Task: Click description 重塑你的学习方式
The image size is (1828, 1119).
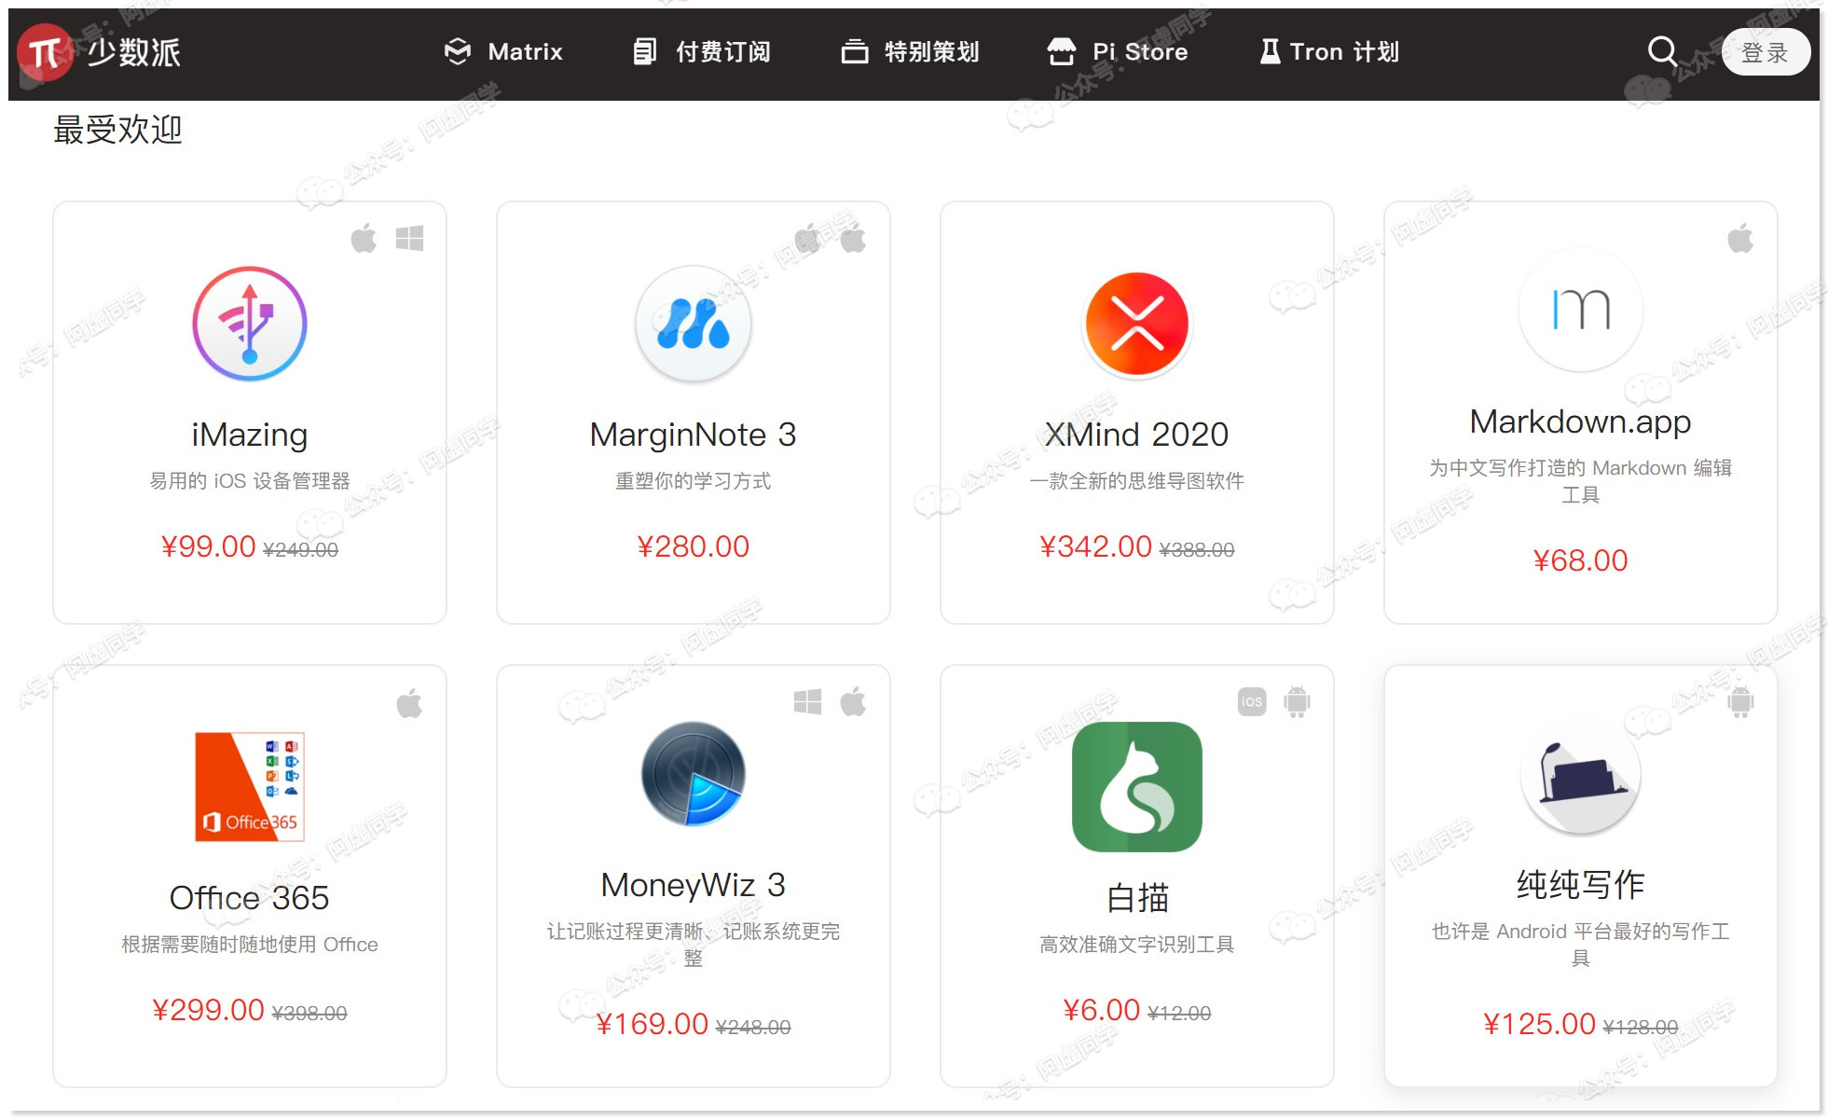Action: coord(694,481)
